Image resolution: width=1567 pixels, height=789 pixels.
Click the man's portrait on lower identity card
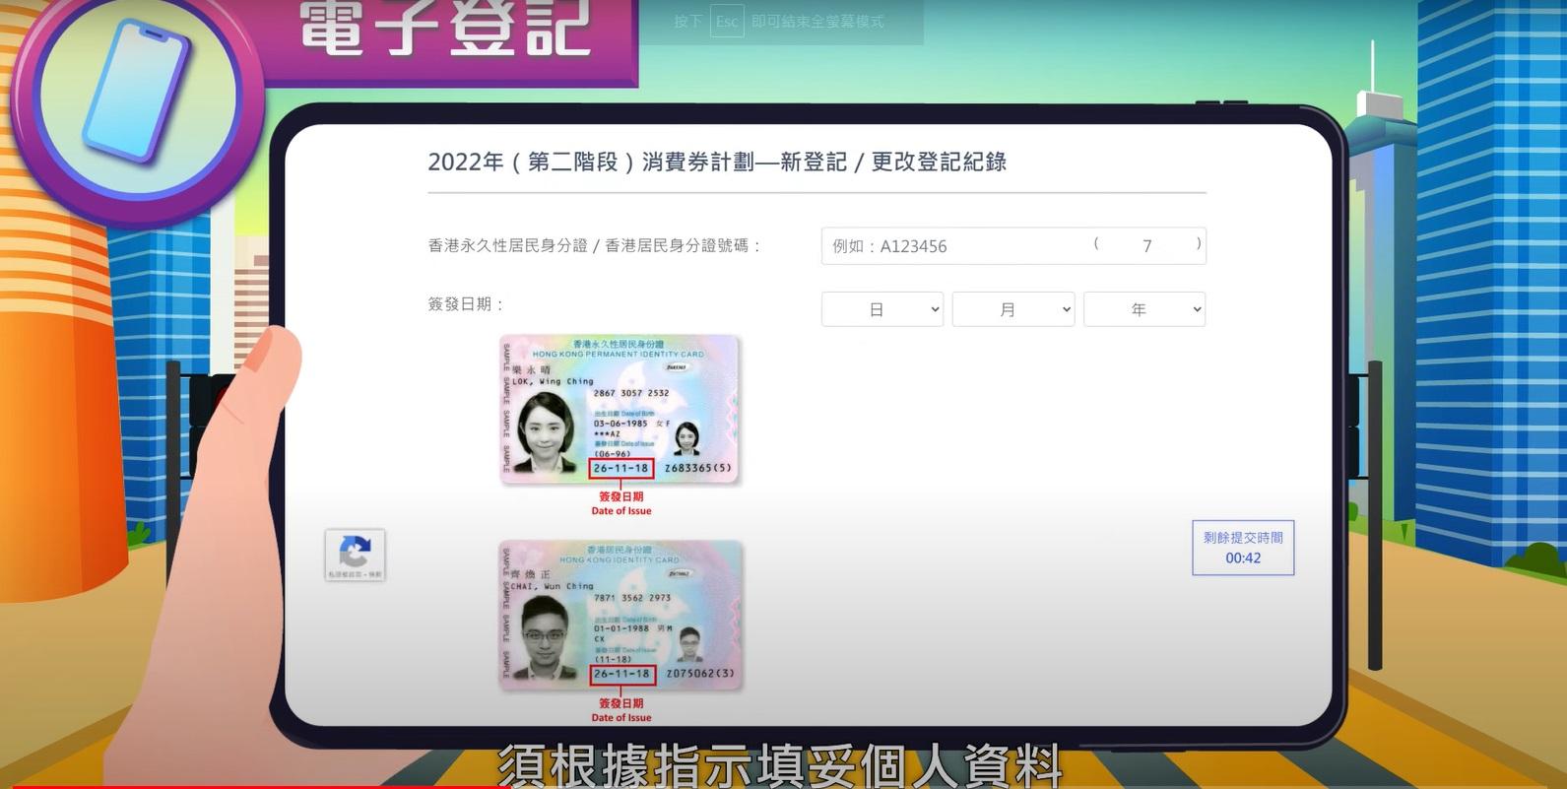(545, 636)
